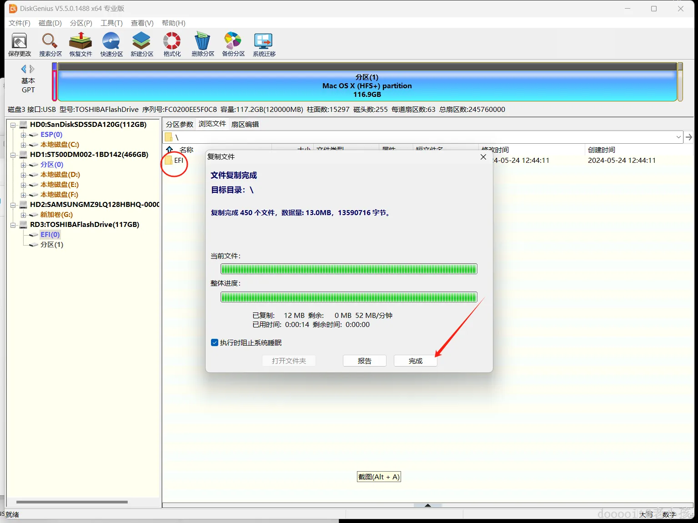Image resolution: width=698 pixels, height=523 pixels.
Task: Click the collapse arrow below the file list
Action: (428, 505)
